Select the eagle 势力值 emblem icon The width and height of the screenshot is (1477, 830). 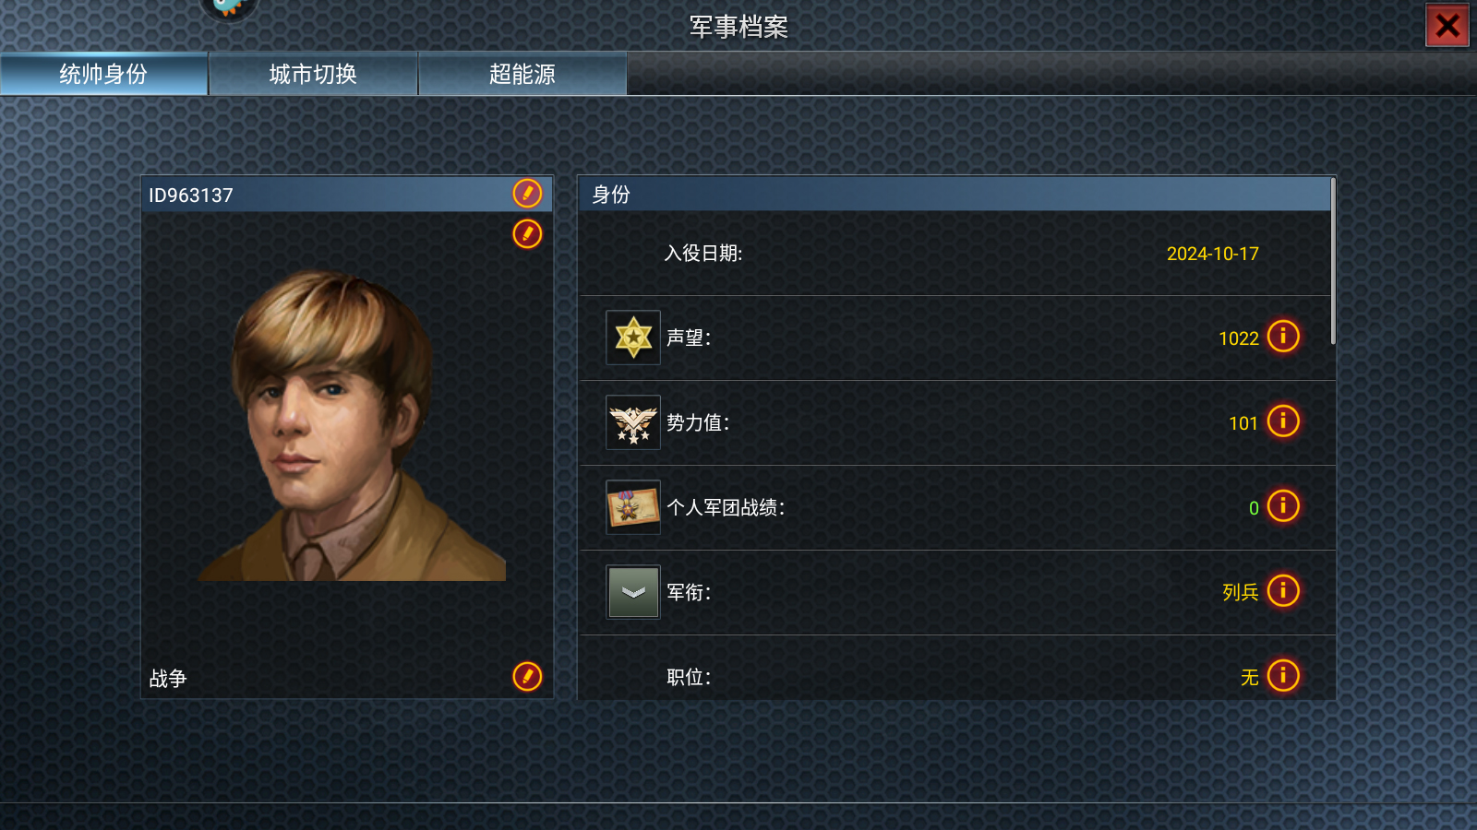pyautogui.click(x=633, y=422)
